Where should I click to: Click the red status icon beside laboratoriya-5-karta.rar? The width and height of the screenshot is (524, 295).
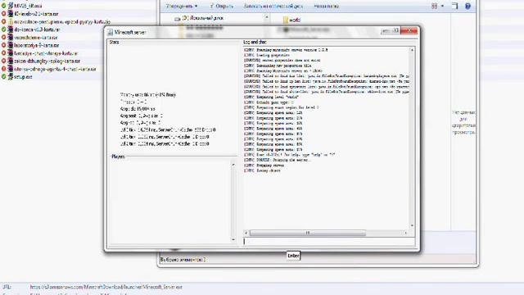[3, 45]
